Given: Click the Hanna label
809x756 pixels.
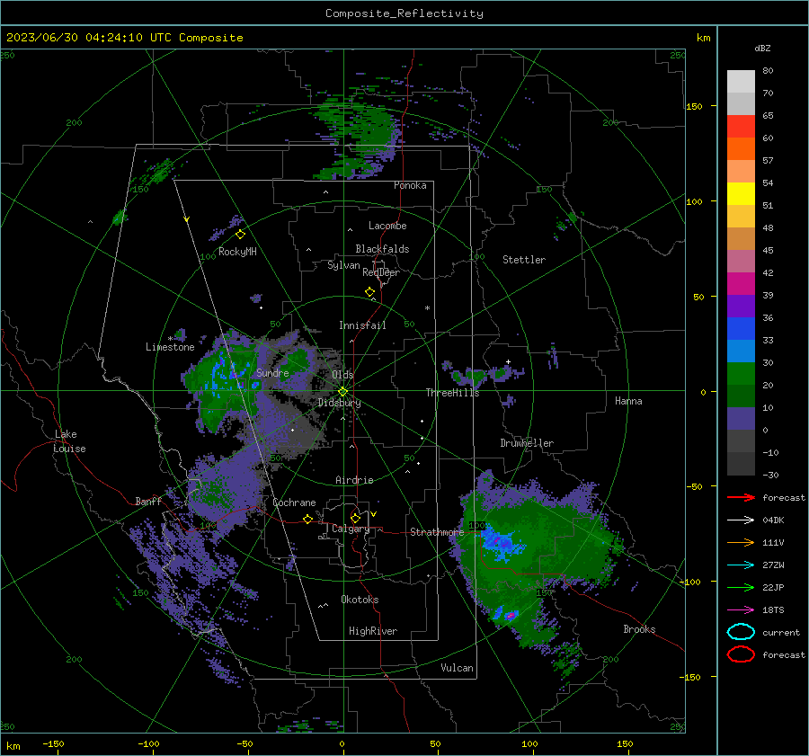Looking at the screenshot, I should [x=628, y=401].
